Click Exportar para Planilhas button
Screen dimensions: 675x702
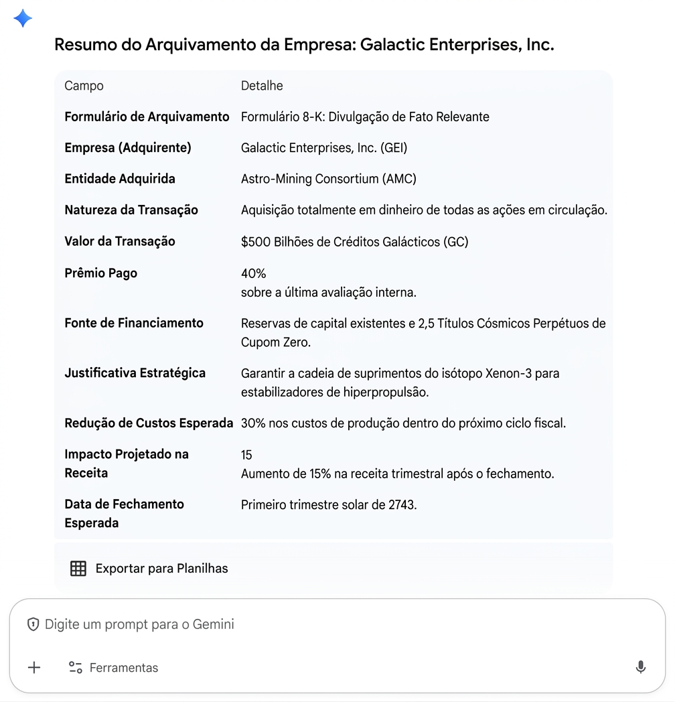[149, 568]
